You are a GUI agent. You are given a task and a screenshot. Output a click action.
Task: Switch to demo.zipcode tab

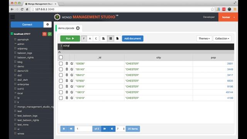(66, 28)
